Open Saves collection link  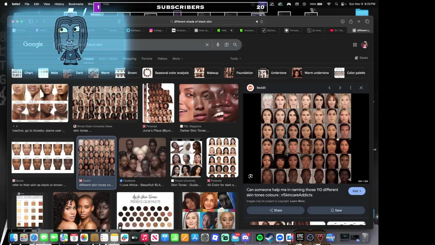(x=361, y=58)
